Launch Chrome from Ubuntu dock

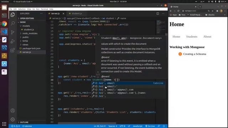coord(4,23)
